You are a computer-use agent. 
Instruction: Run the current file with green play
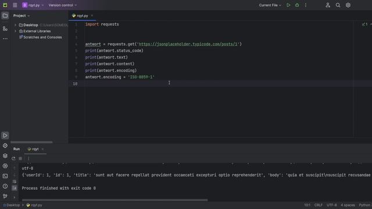point(288,5)
